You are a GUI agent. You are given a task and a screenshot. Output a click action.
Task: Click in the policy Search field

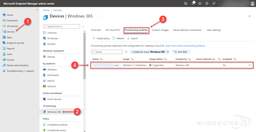pos(106,52)
